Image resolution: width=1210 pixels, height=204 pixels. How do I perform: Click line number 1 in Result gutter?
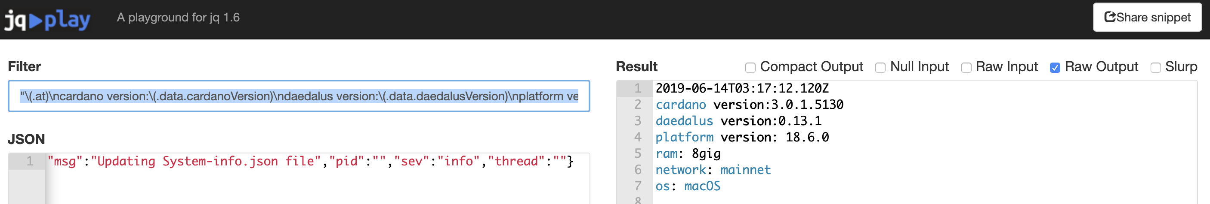point(637,88)
